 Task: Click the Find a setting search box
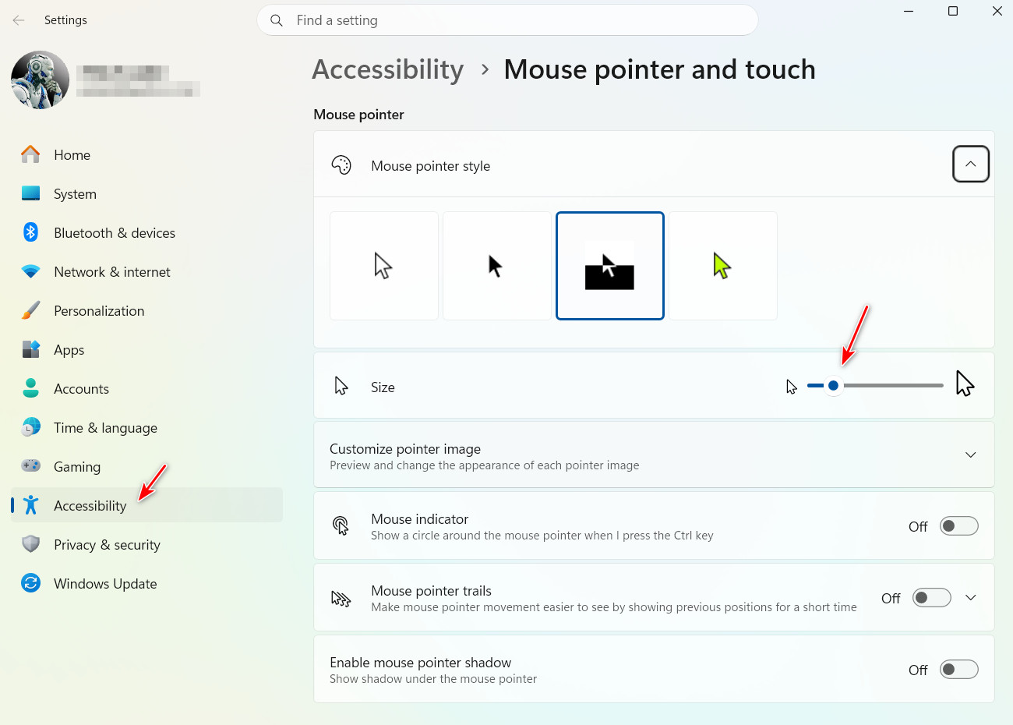coord(507,20)
